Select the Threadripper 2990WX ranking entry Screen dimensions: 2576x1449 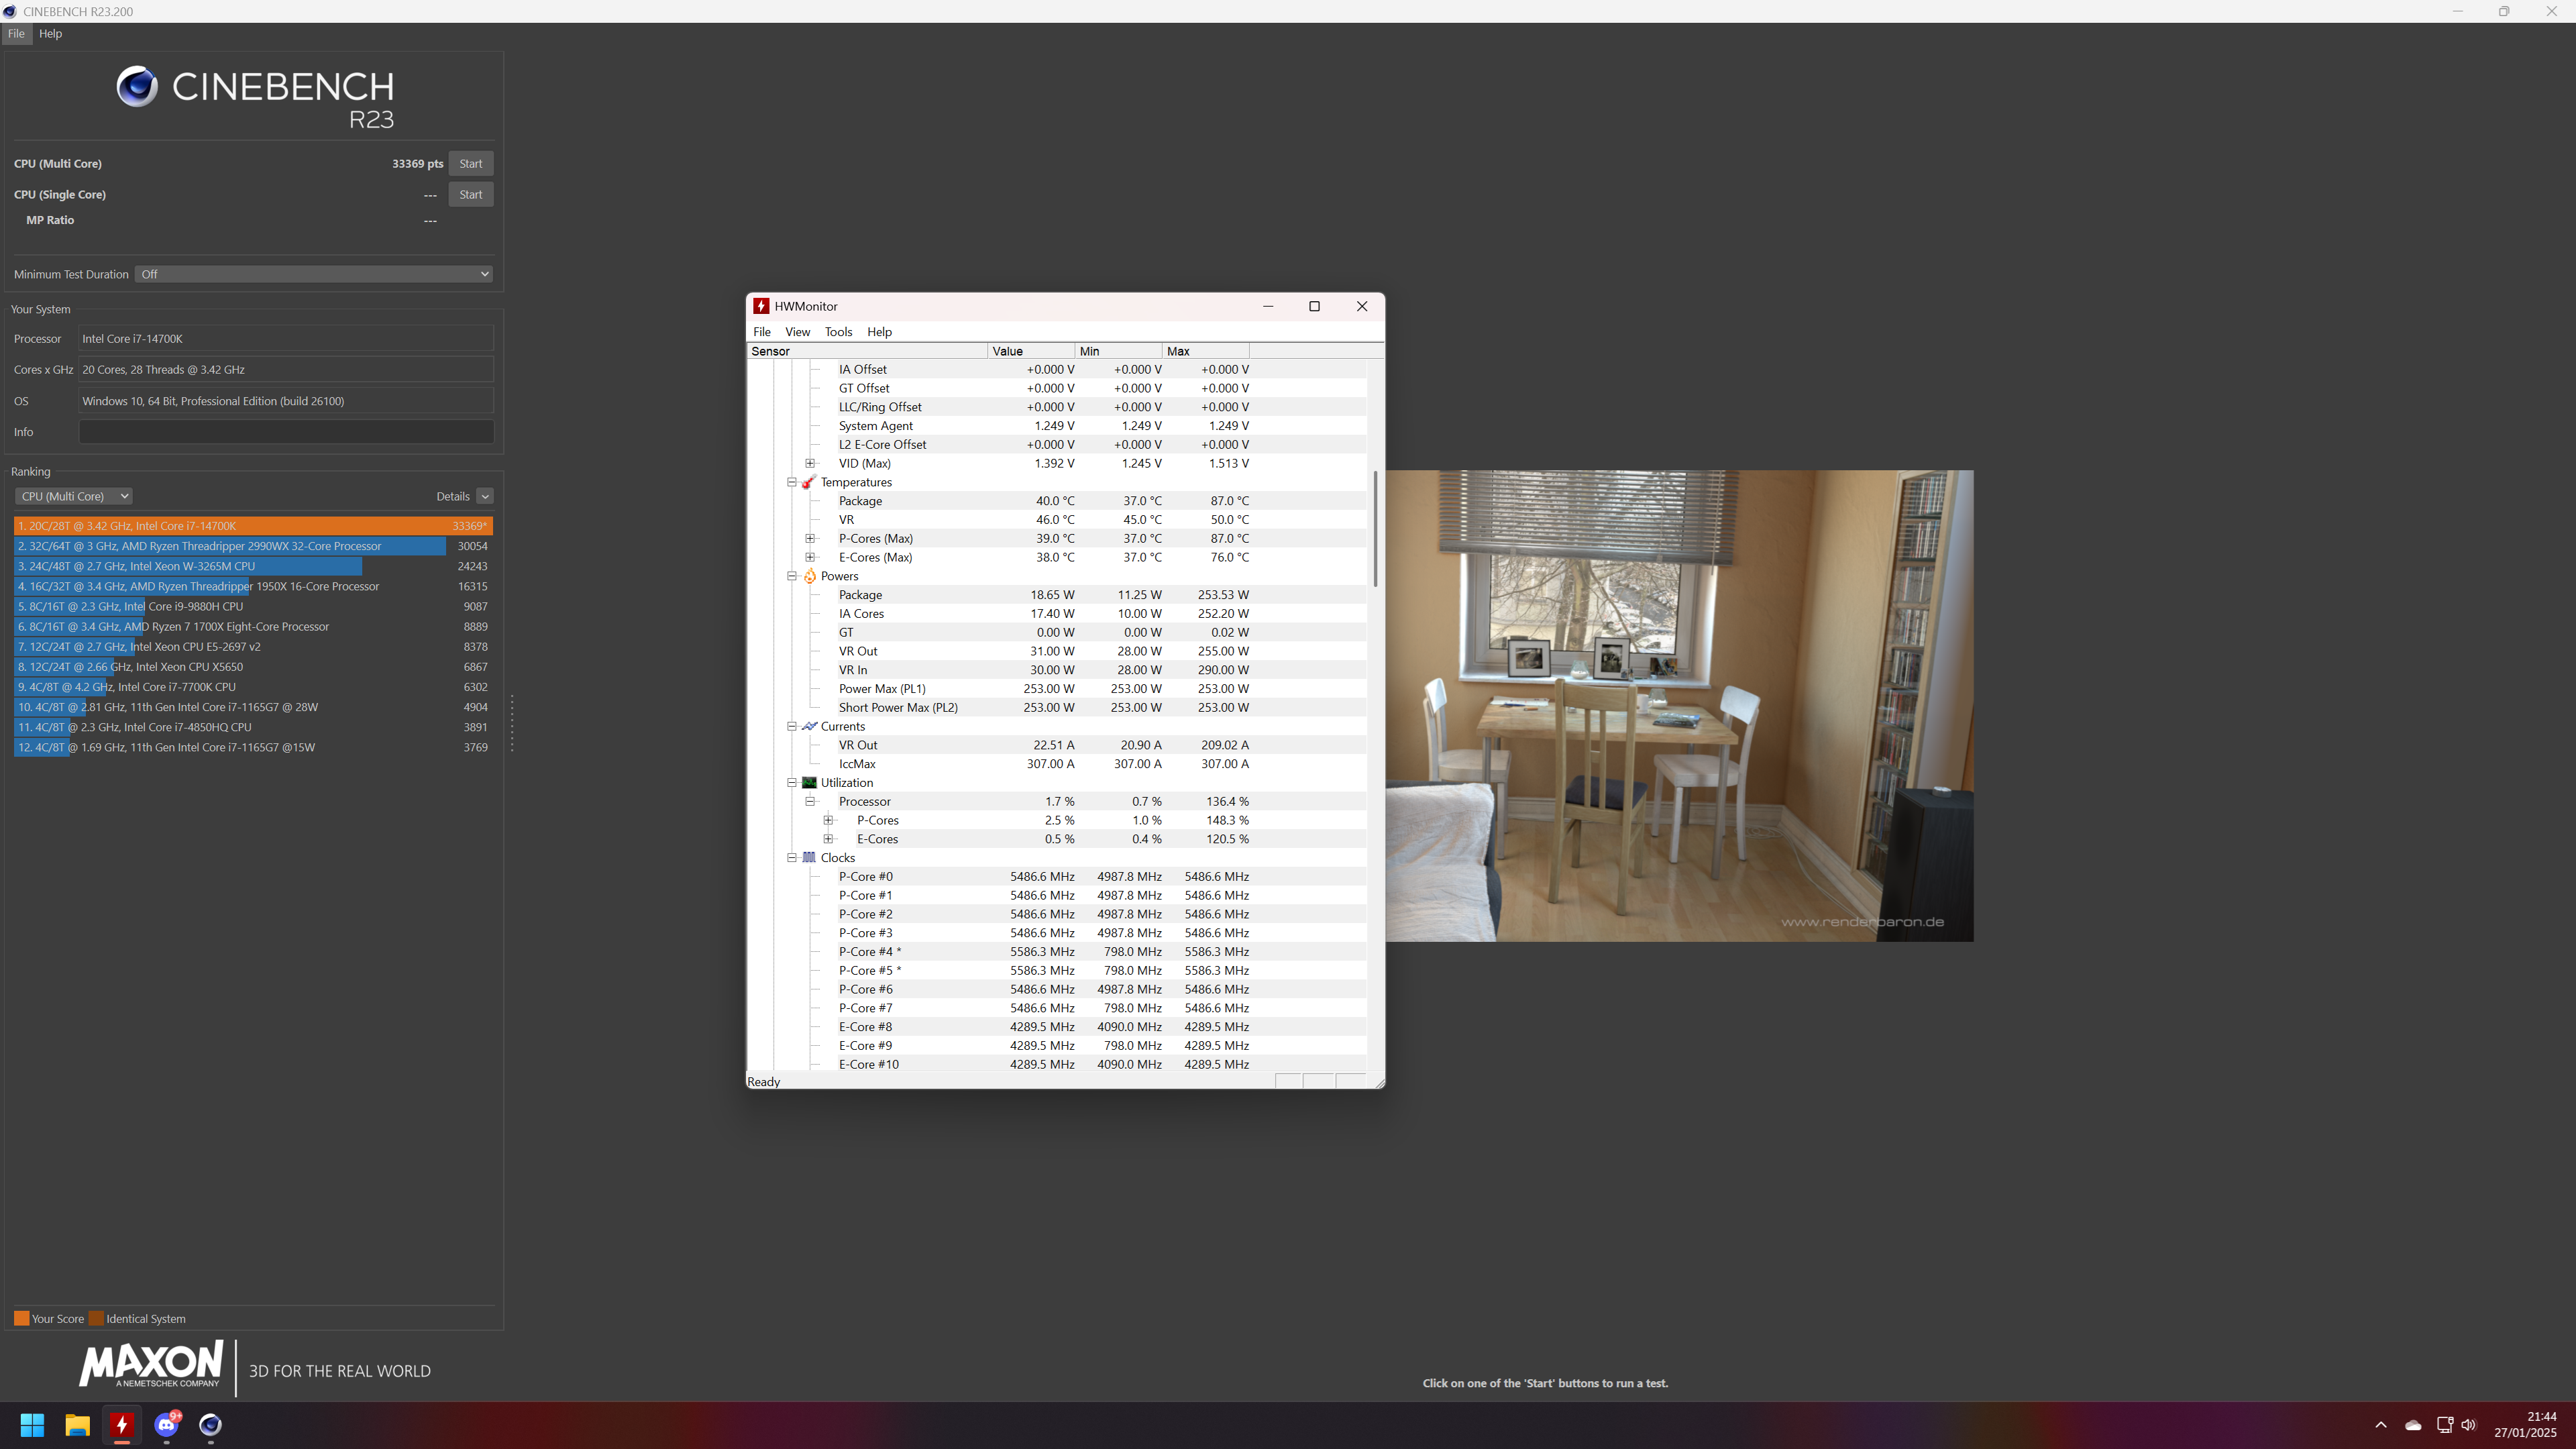pyautogui.click(x=253, y=546)
